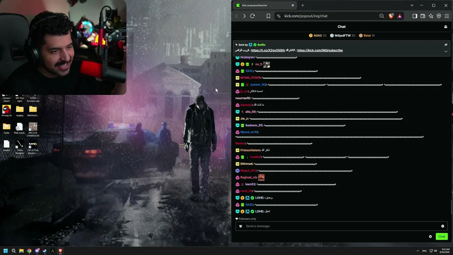The image size is (453, 255).
Task: Open the Cache folder on desktop
Action: 6,128
